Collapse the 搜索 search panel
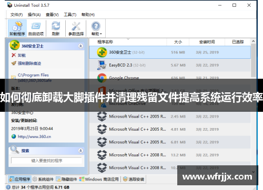263x190 pixels. click(80, 151)
